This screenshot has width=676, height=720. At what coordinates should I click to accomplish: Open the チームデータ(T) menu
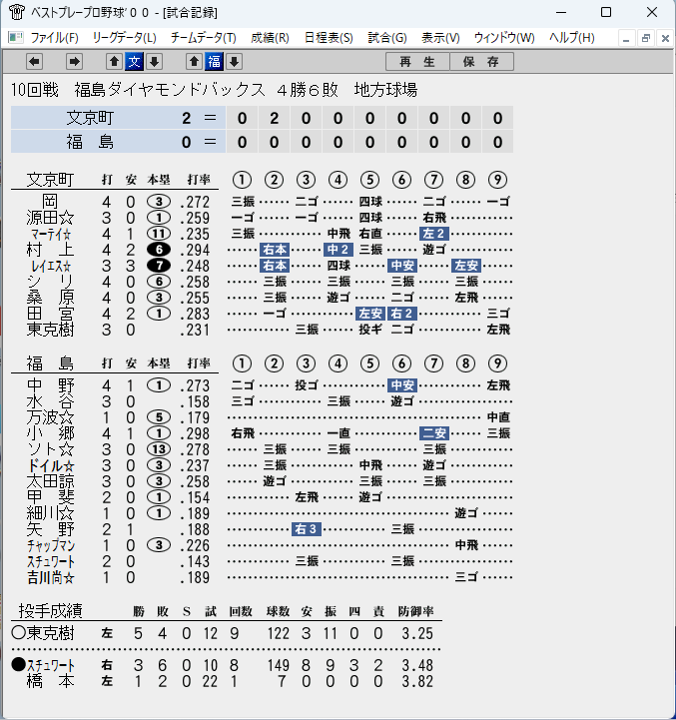click(204, 38)
